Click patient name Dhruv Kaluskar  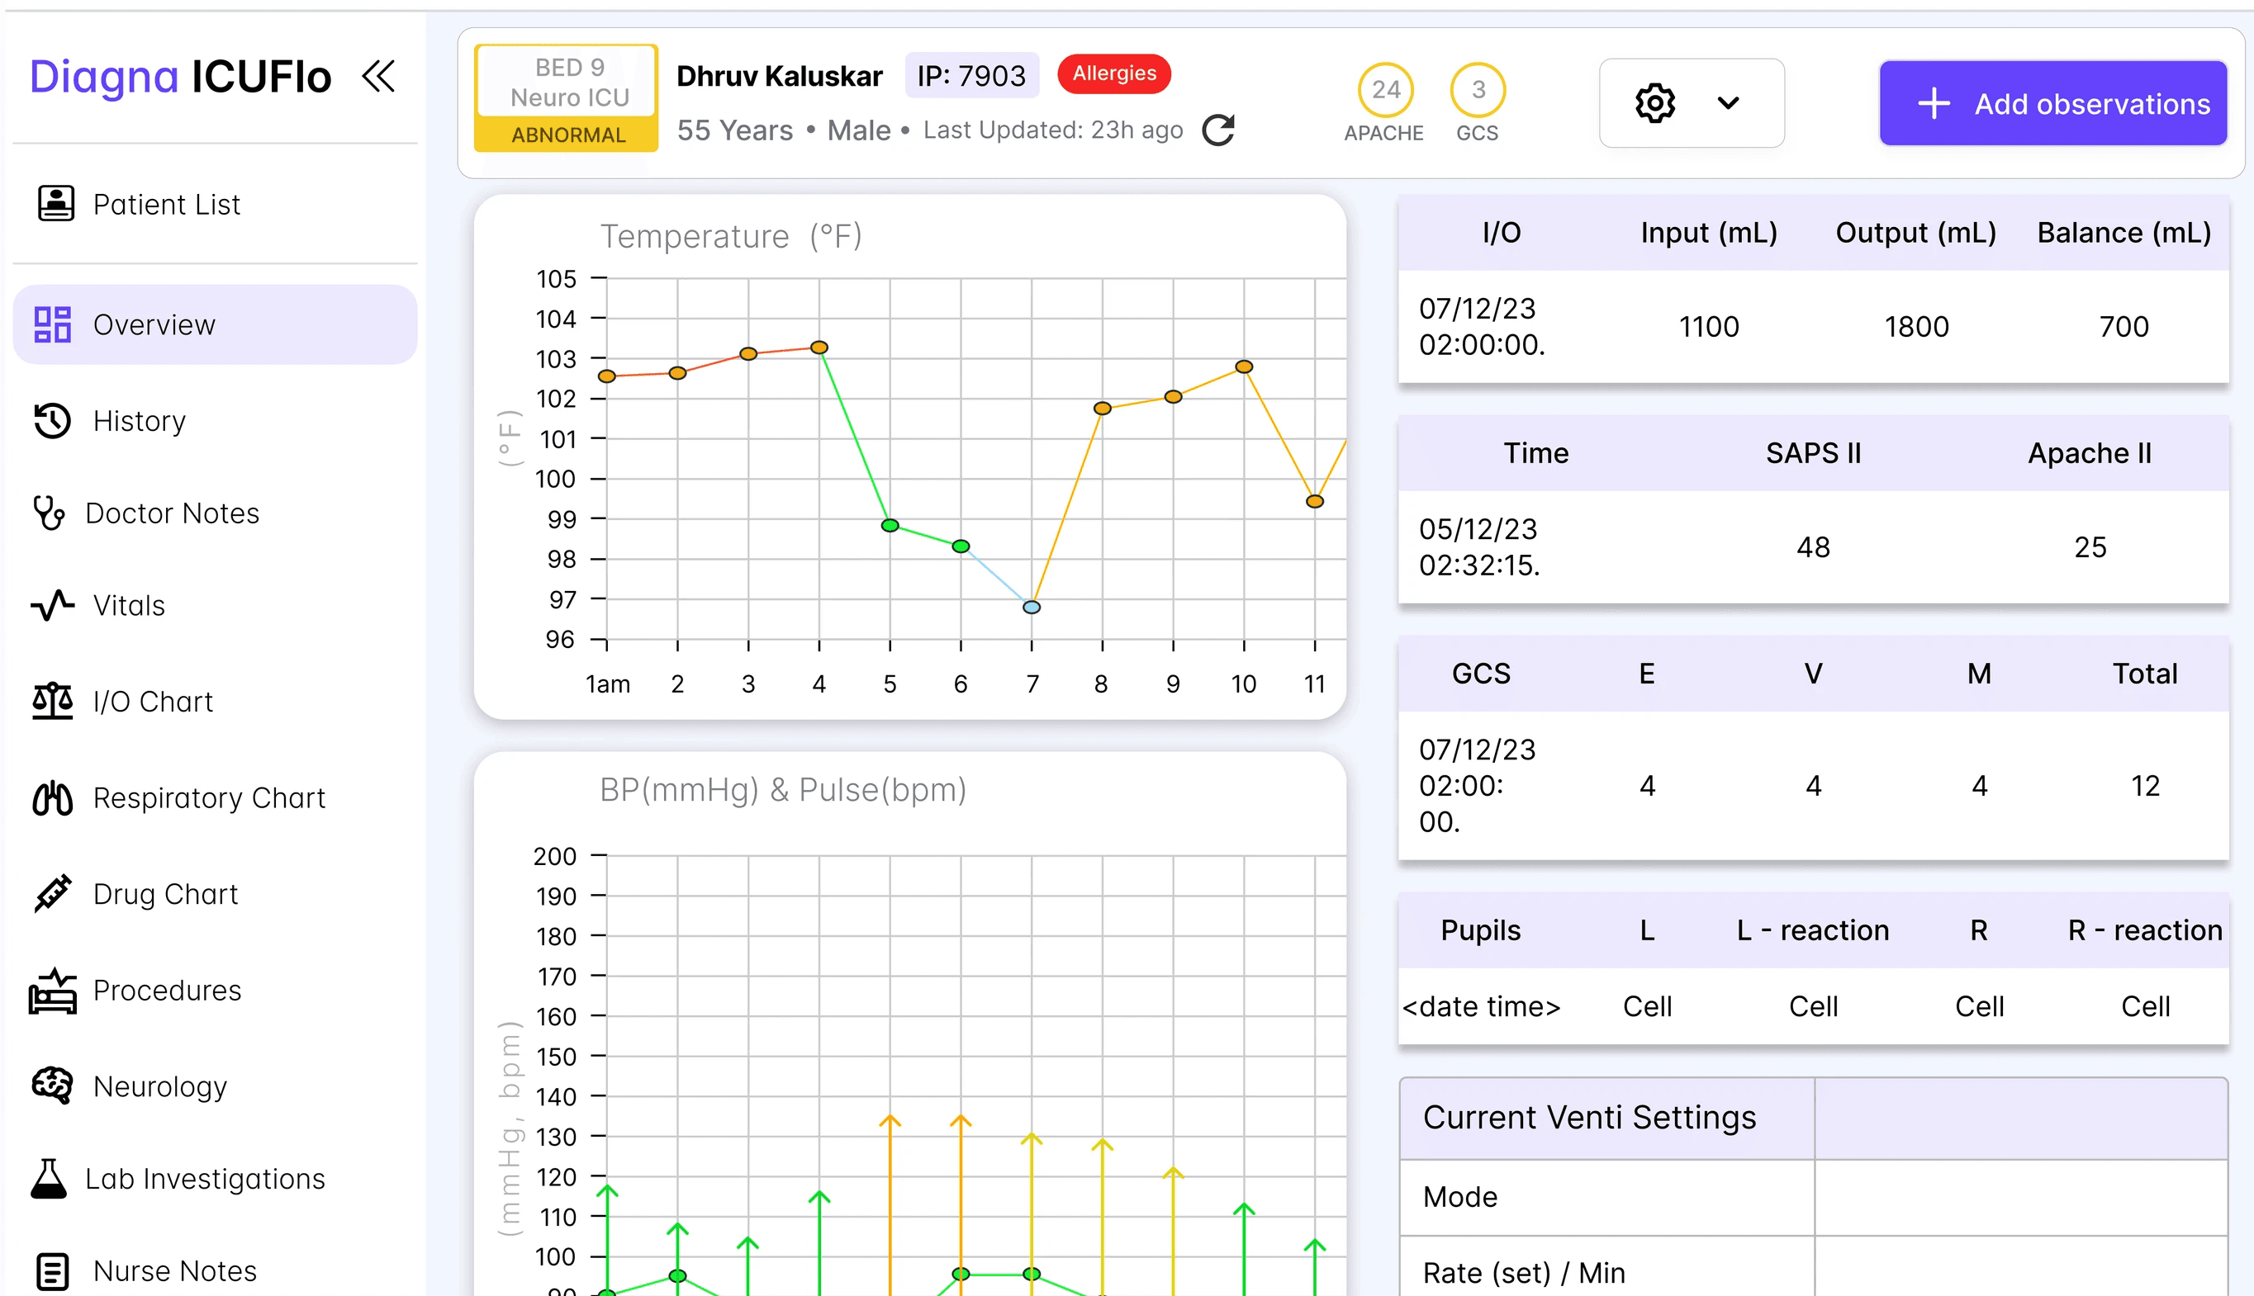779,77
